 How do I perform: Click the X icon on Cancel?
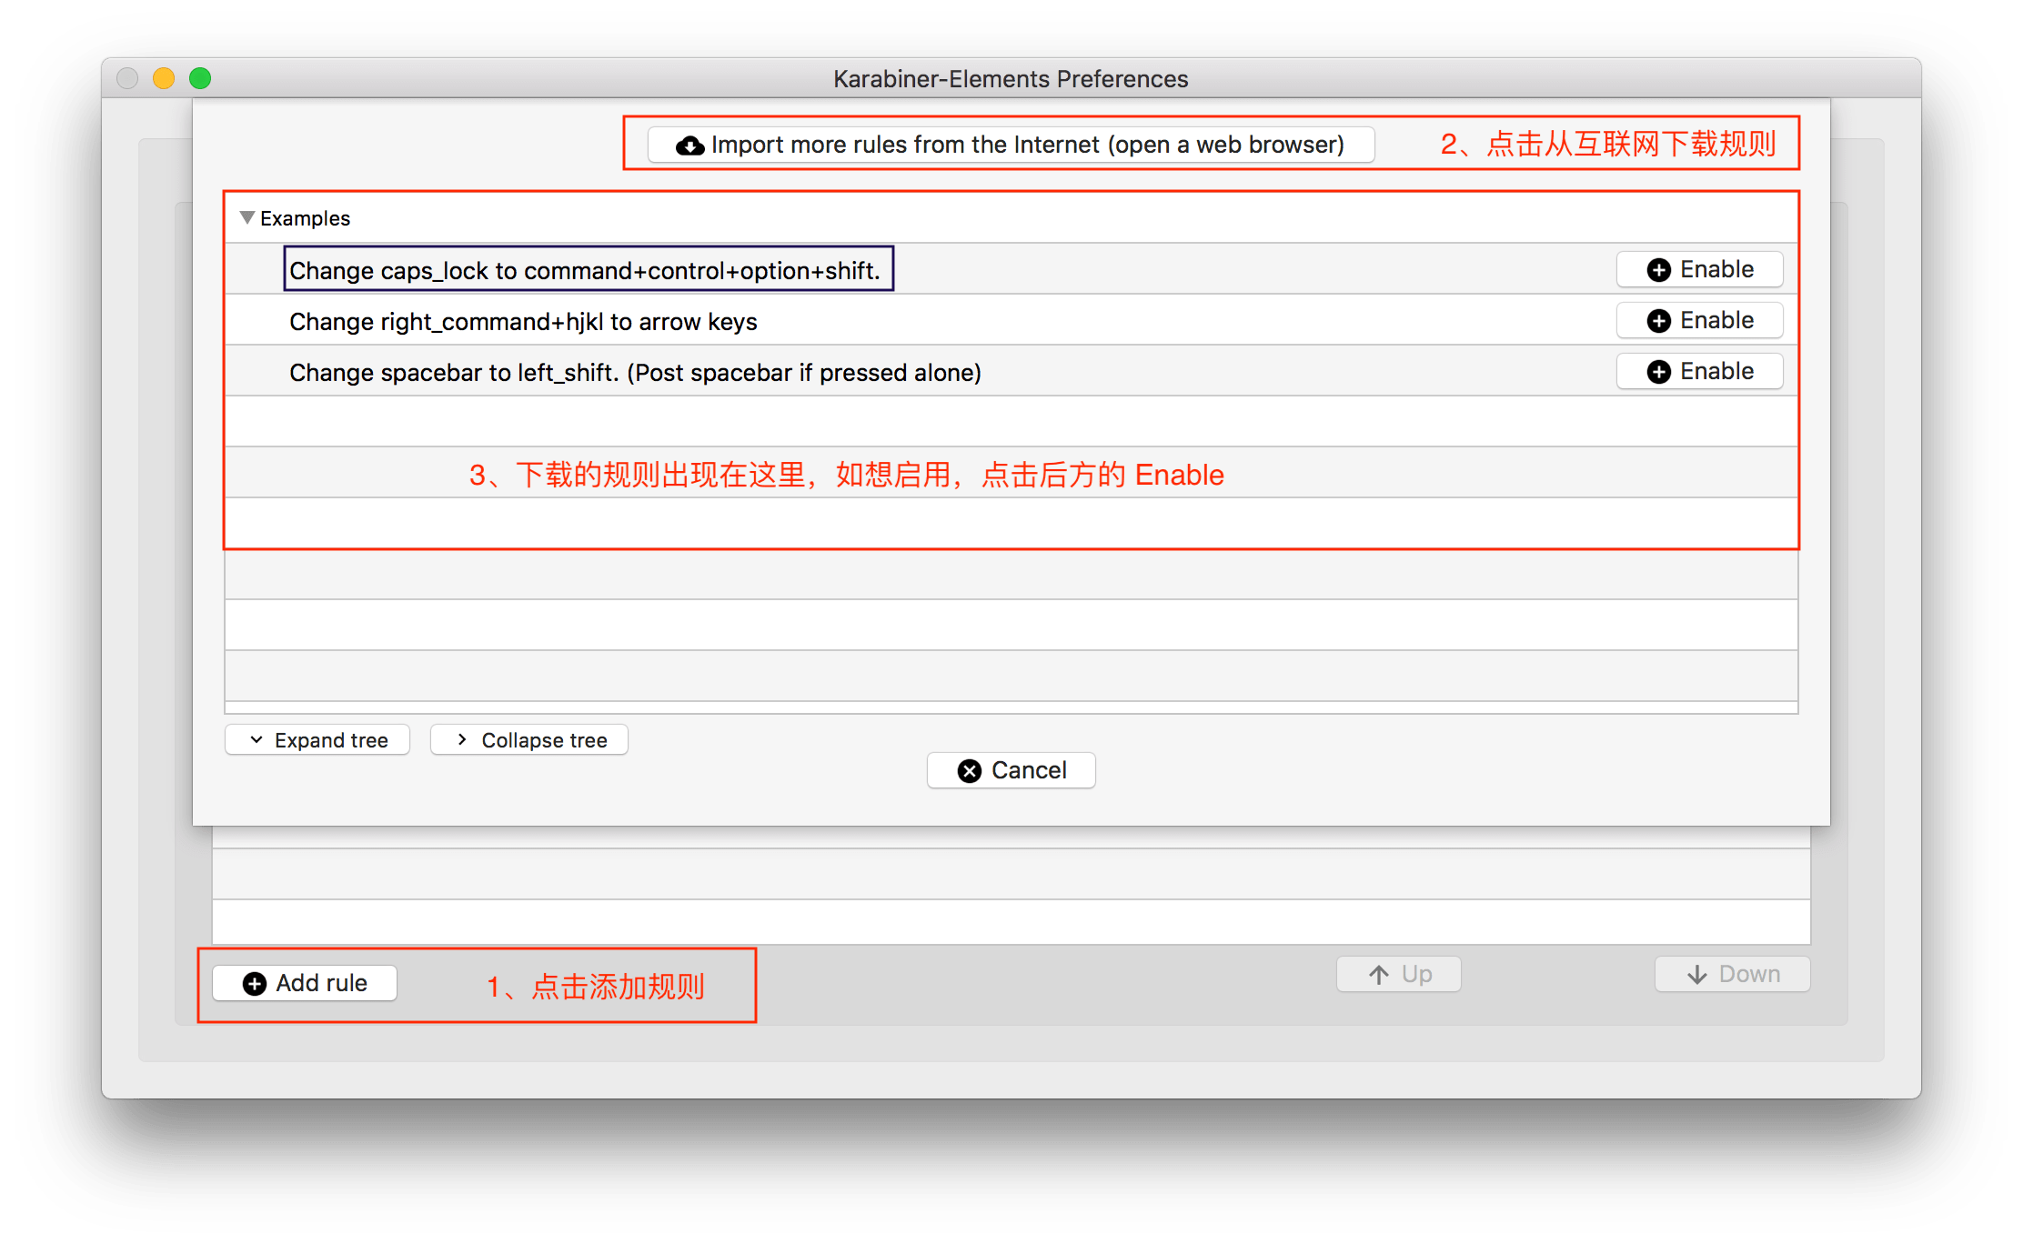pos(969,771)
